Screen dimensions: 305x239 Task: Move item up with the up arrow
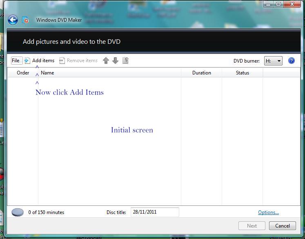click(x=106, y=61)
